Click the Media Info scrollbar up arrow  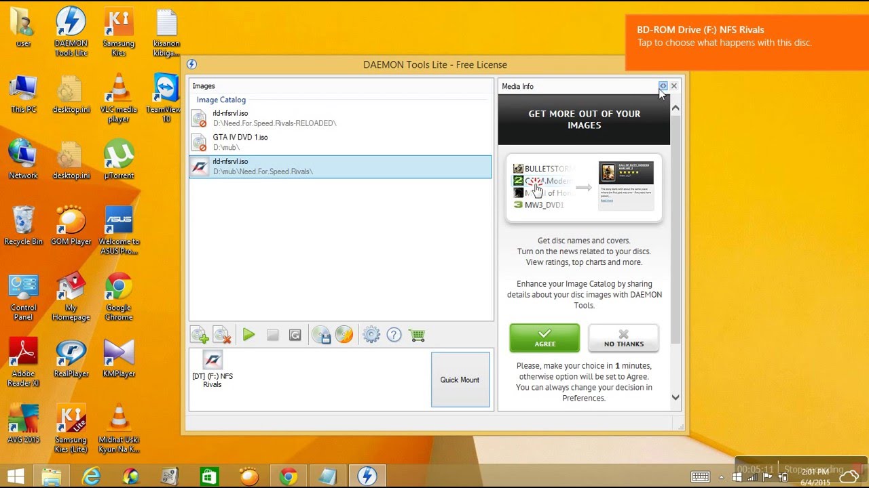coord(675,108)
